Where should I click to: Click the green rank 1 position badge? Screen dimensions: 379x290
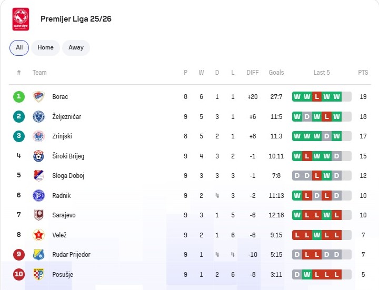(19, 97)
